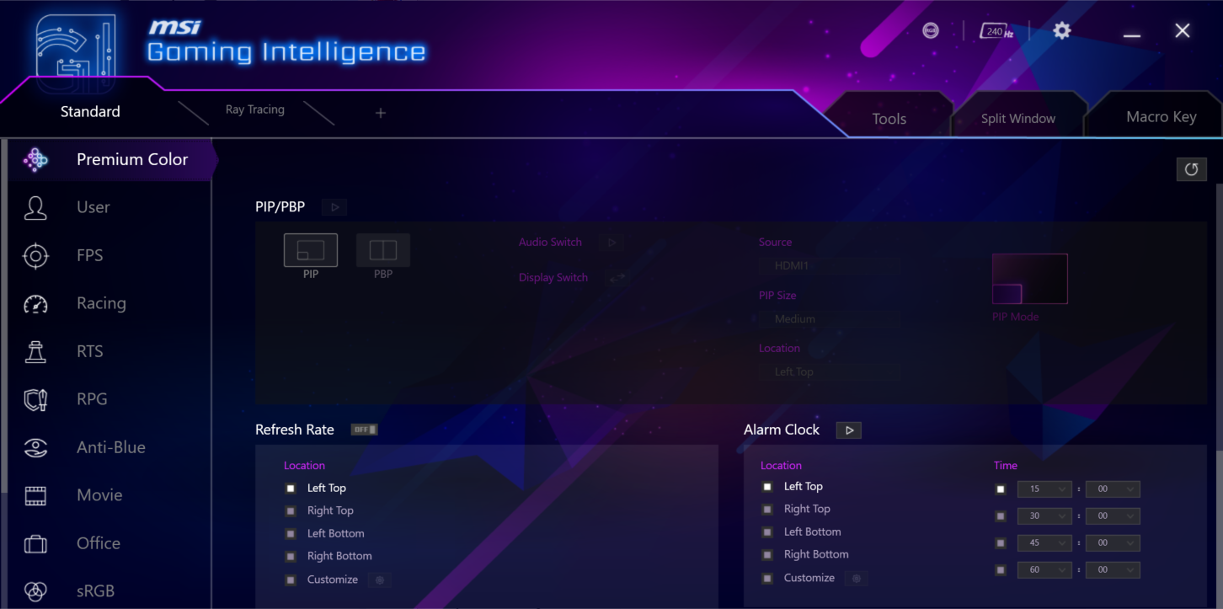Open settings with the gear icon

[1062, 30]
